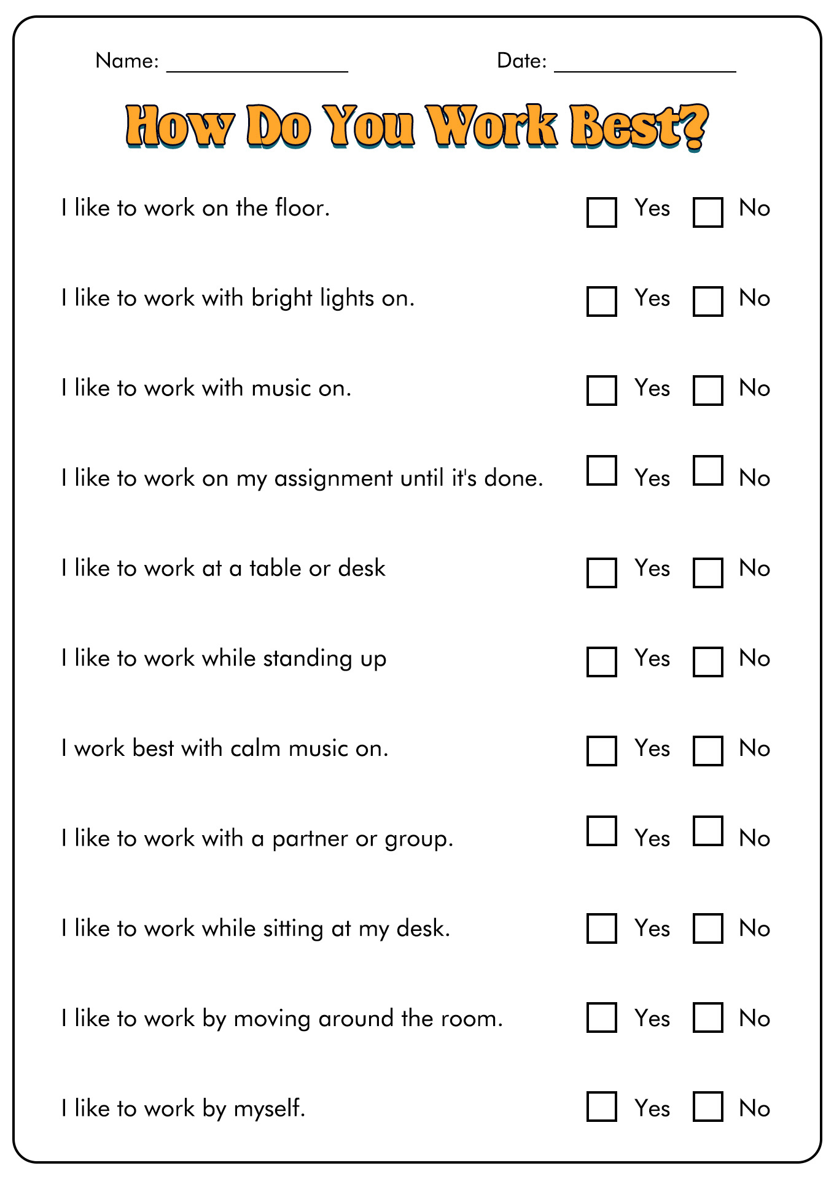Screen dimensions: 834x1179
Task: Select Yes for assignment until it's done
Action: [x=601, y=470]
